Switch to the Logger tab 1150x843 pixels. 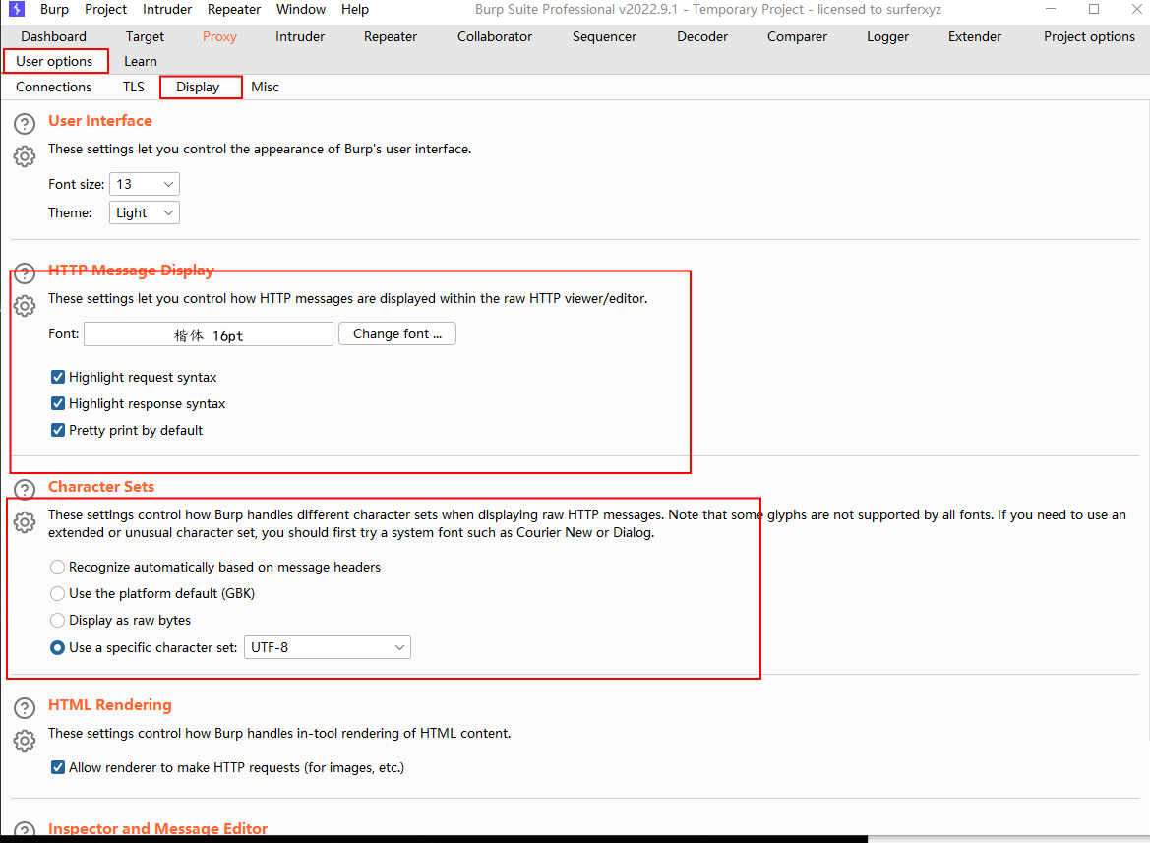click(x=887, y=36)
